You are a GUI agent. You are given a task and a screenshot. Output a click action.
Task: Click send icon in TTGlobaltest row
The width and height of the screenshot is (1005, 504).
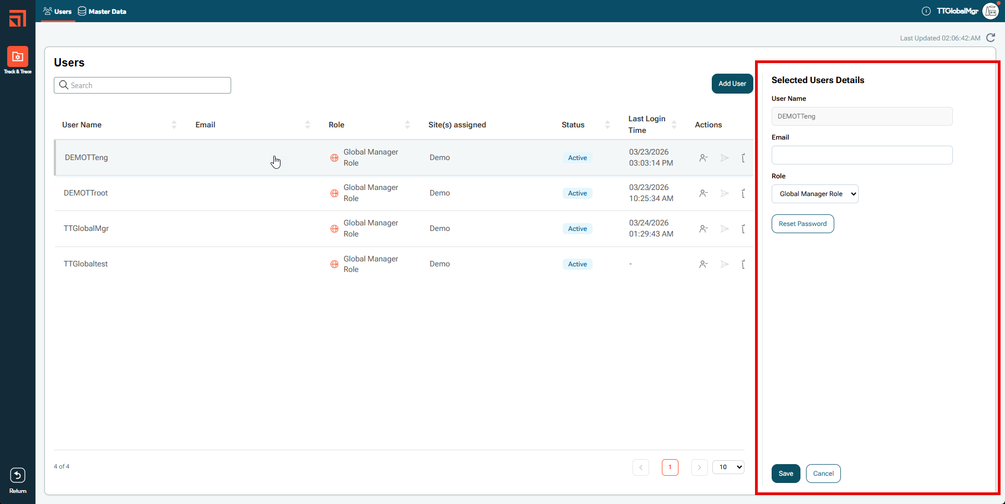[x=725, y=264]
